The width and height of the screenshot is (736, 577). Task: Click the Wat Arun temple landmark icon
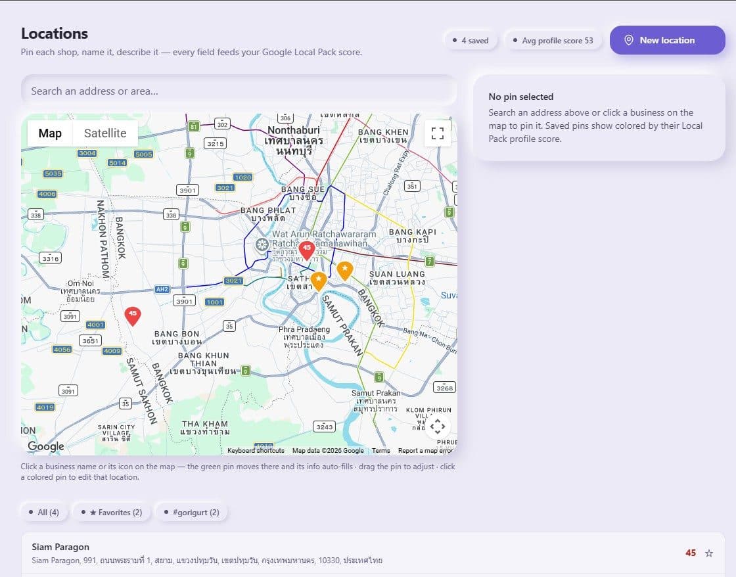[x=262, y=244]
